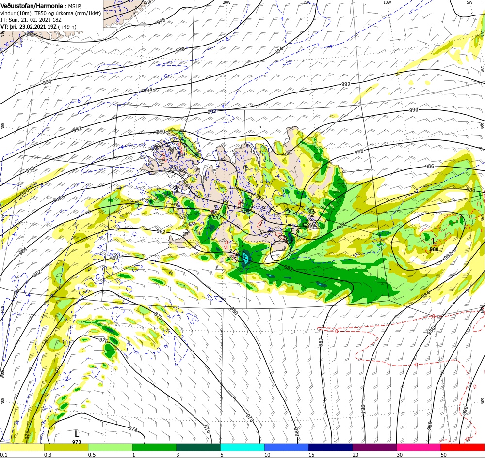485x458 pixels.
Task: Click the legend value '0.3'
Action: pyautogui.click(x=48, y=455)
